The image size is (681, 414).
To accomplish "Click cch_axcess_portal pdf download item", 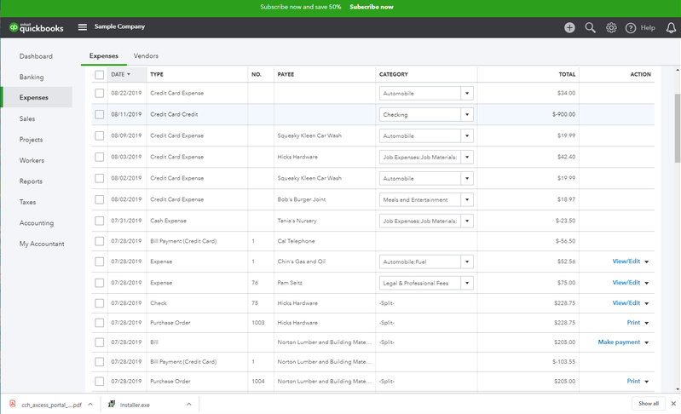I will [x=51, y=405].
